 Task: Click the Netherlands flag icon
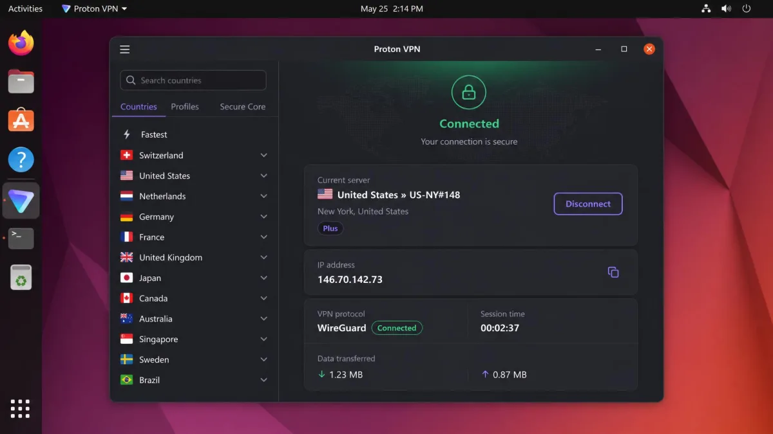(x=127, y=196)
